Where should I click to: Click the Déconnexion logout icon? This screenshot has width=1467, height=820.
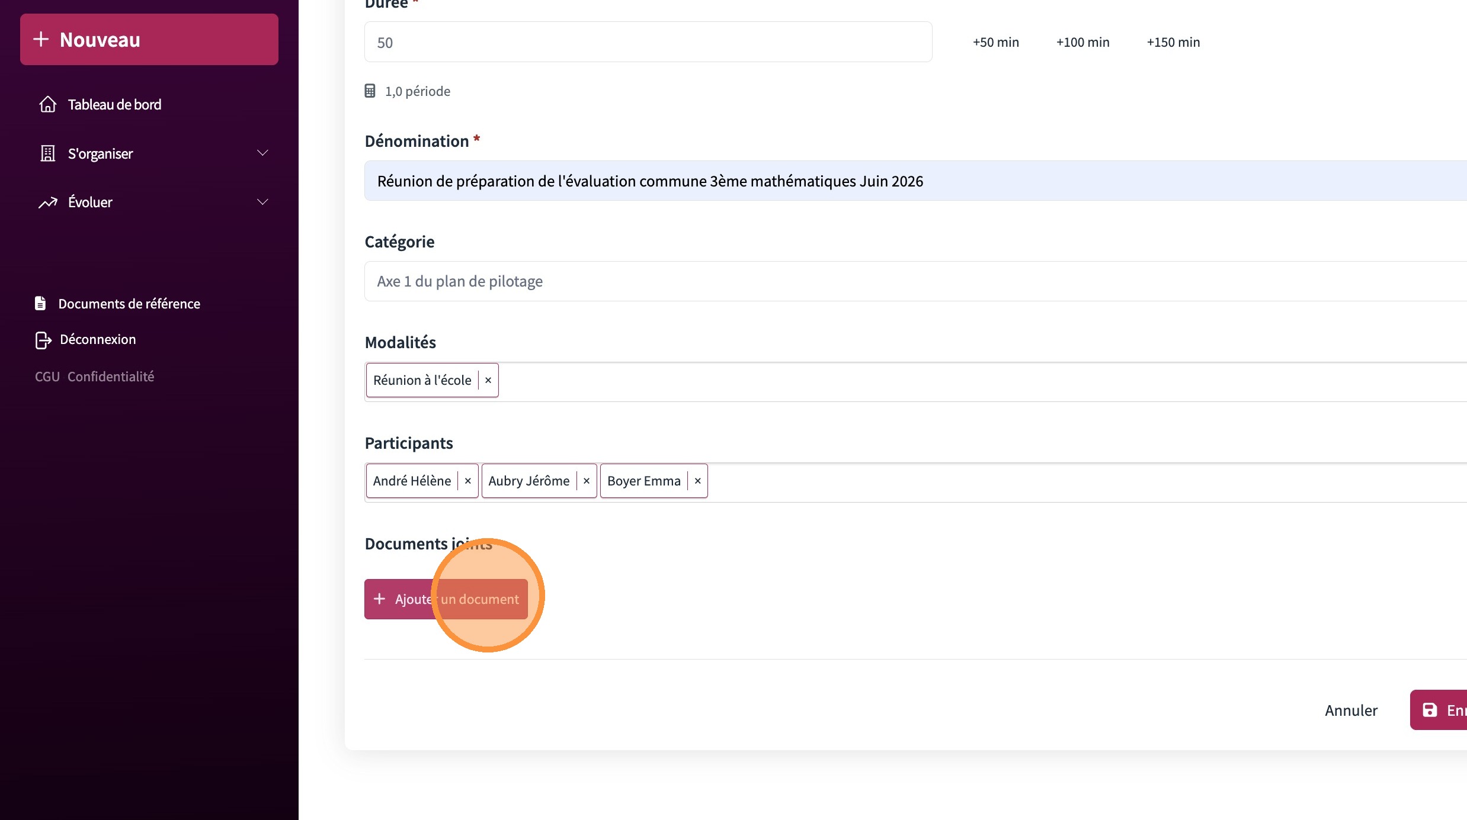[x=43, y=340]
